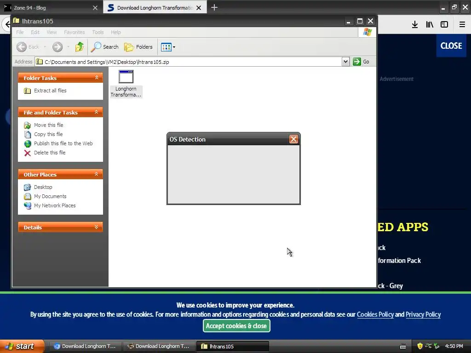
Task: Open the browser Library icon
Action: pos(430,25)
